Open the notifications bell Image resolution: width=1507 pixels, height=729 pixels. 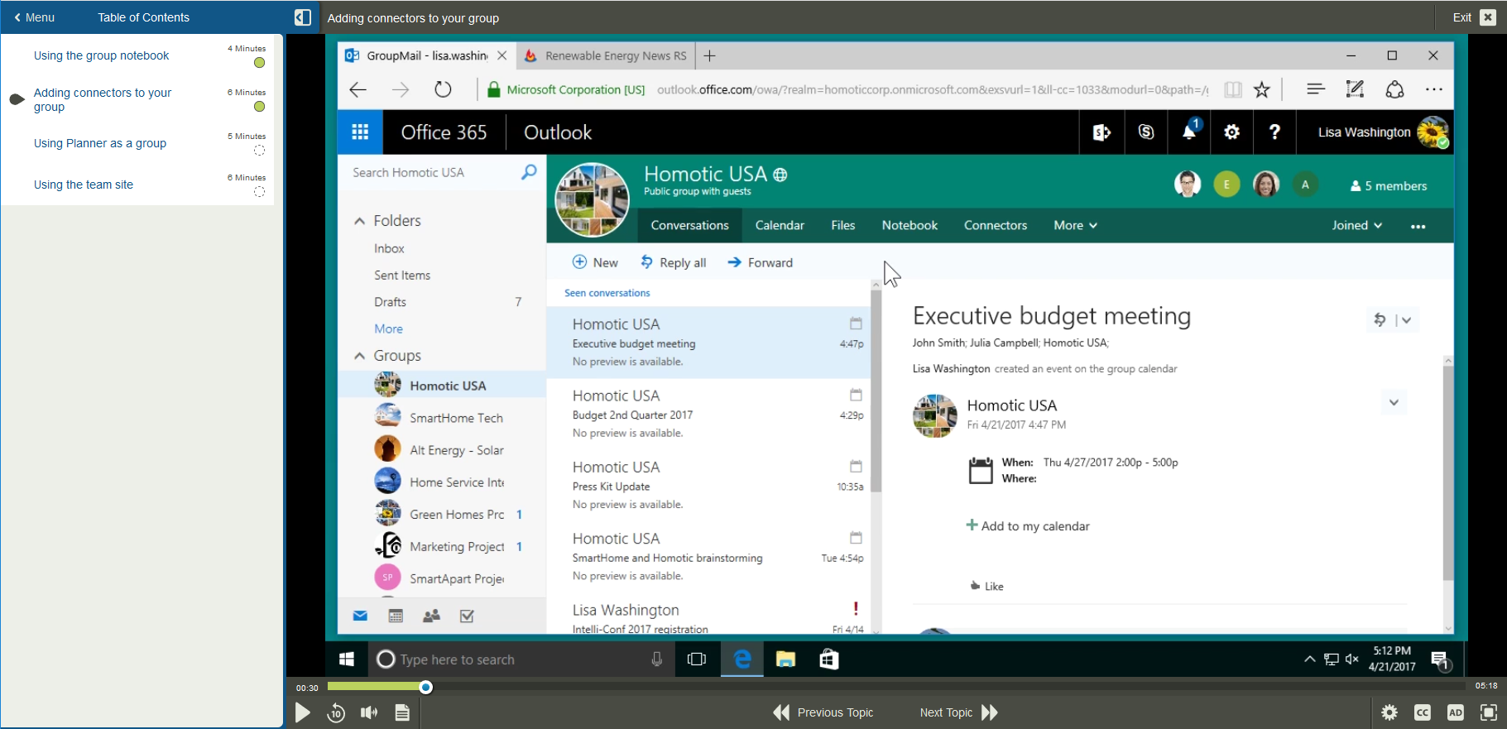1189,132
